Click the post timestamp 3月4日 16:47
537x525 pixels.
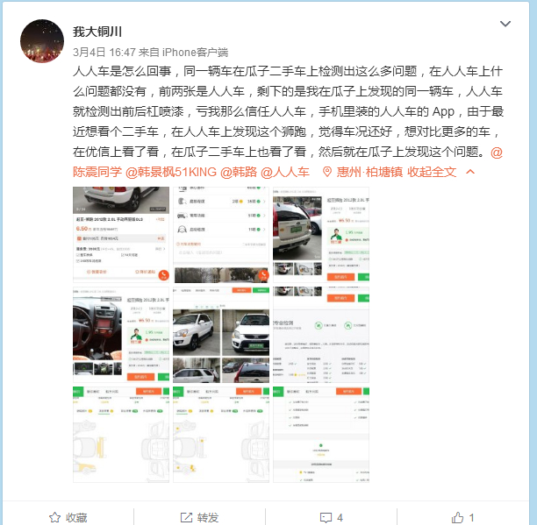104,53
